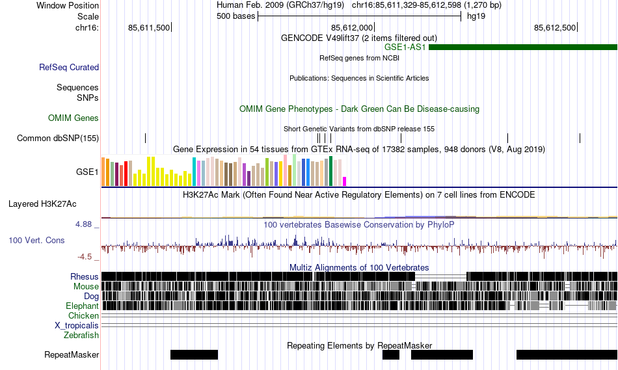Open 'Short Genetic Variants from dbSNP release 155' title
Screen dimensions: 618x370
(x=359, y=129)
